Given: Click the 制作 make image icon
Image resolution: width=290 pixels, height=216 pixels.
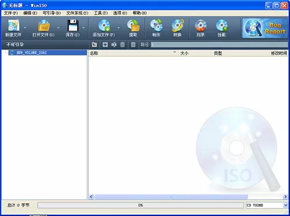Looking at the screenshot, I should [156, 25].
